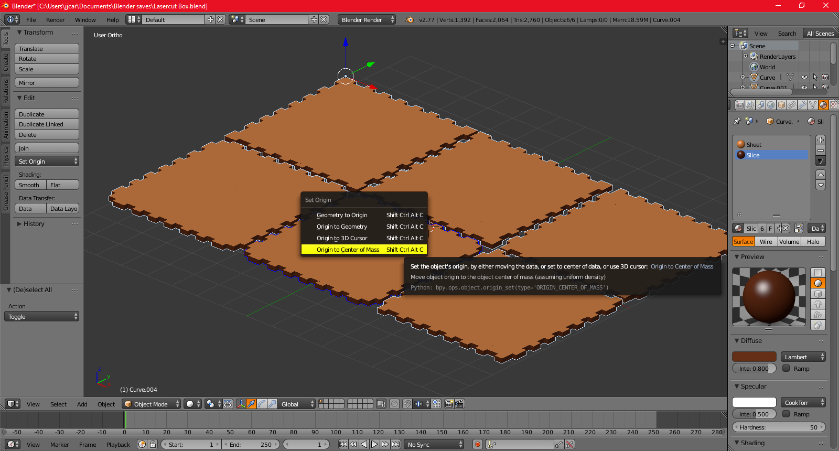
Task: Open the Scene properties tab icon
Action: [x=760, y=105]
